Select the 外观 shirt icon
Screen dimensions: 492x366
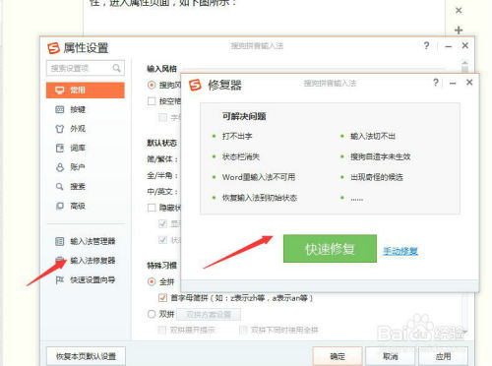click(60, 129)
